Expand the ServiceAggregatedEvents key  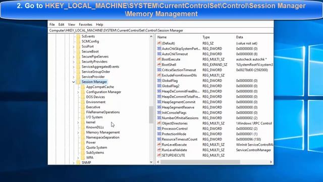point(74,67)
